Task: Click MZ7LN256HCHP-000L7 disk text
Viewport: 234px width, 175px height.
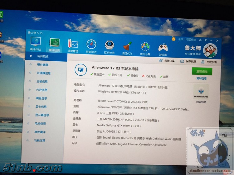Action: pyautogui.click(x=128, y=120)
